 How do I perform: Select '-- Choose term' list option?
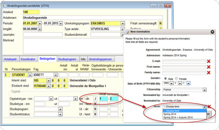click(184, 111)
